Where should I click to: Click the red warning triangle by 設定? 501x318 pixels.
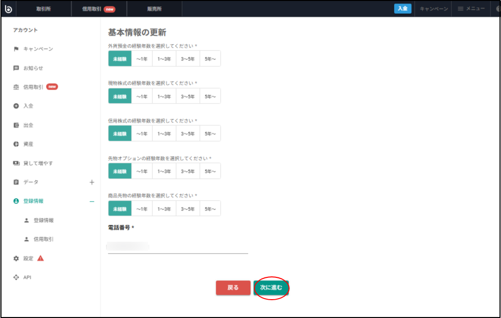pos(40,258)
